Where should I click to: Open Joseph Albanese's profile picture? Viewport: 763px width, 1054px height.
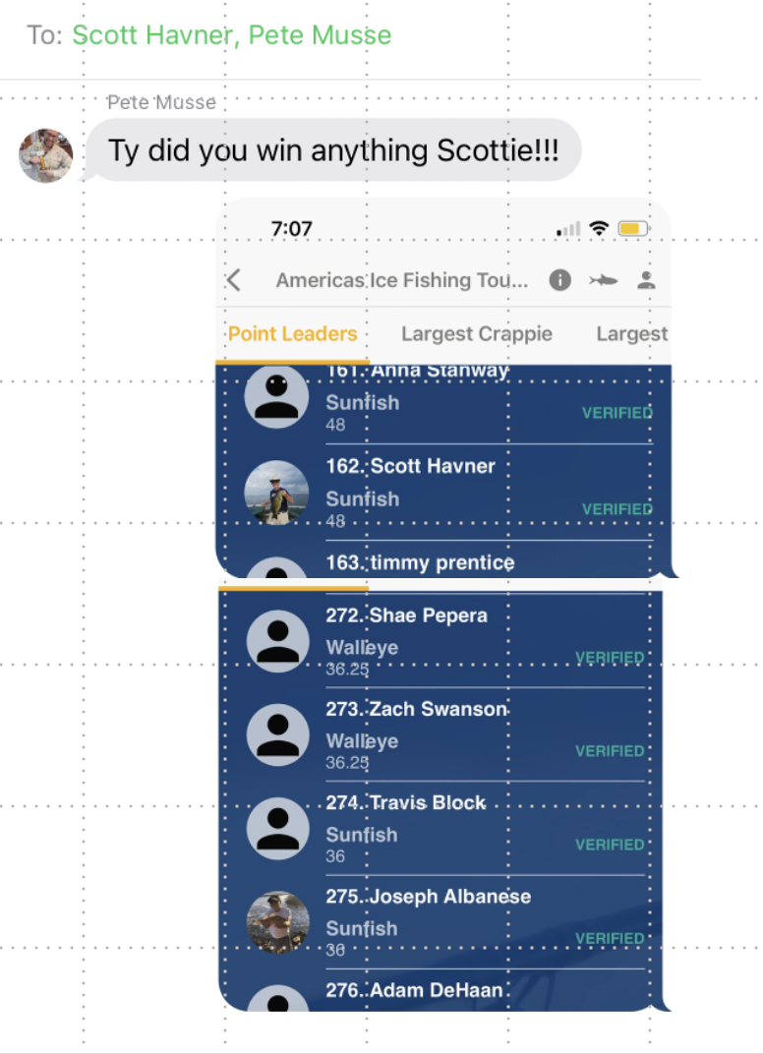coord(277,922)
